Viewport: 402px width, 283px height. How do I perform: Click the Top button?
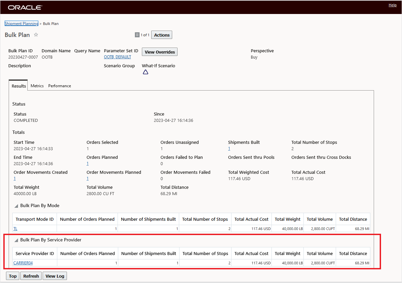click(13, 276)
